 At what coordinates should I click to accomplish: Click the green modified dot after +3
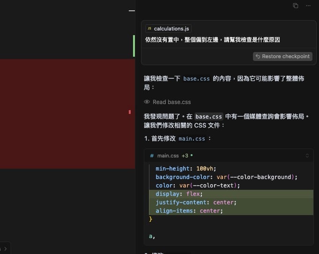pyautogui.click(x=192, y=156)
